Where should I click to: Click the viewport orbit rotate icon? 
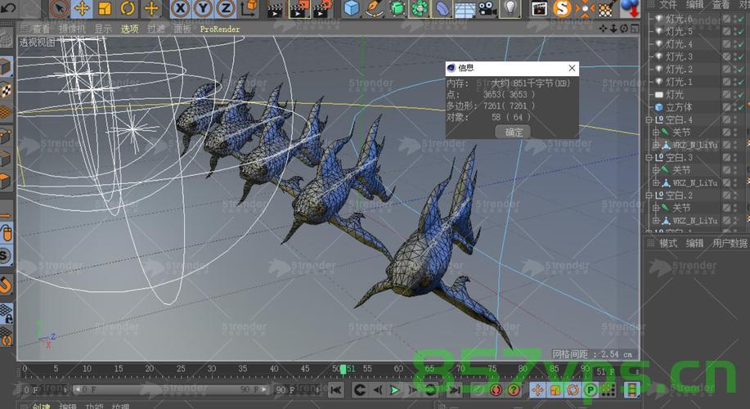tap(624, 29)
